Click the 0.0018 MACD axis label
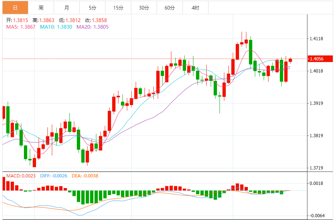 pyautogui.click(x=316, y=183)
